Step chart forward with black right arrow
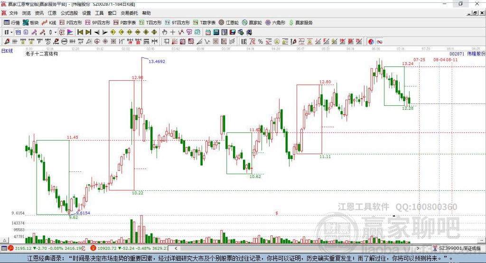The image size is (486, 263). [105, 32]
